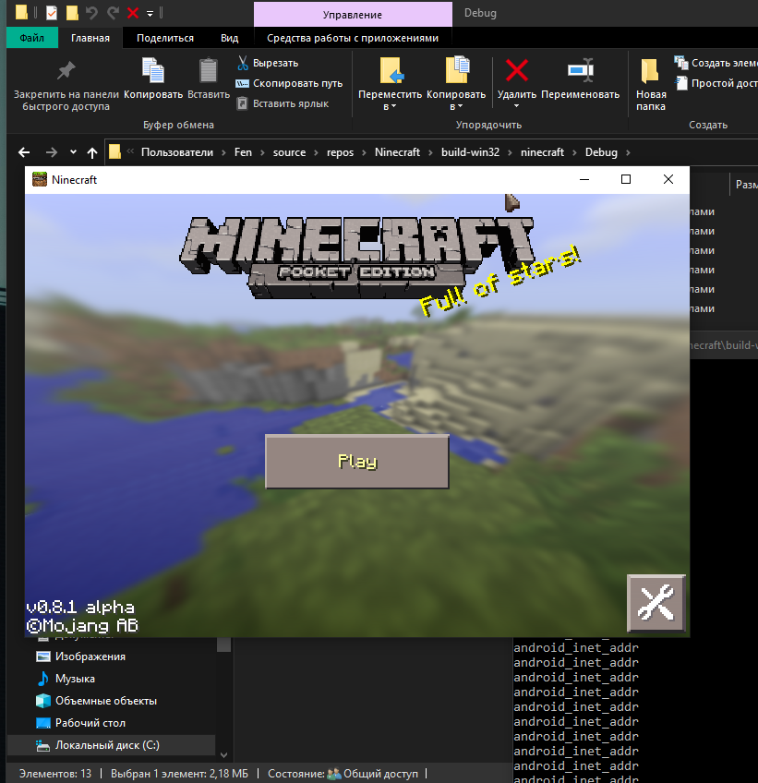Open the Файл tab in Explorer

32,38
